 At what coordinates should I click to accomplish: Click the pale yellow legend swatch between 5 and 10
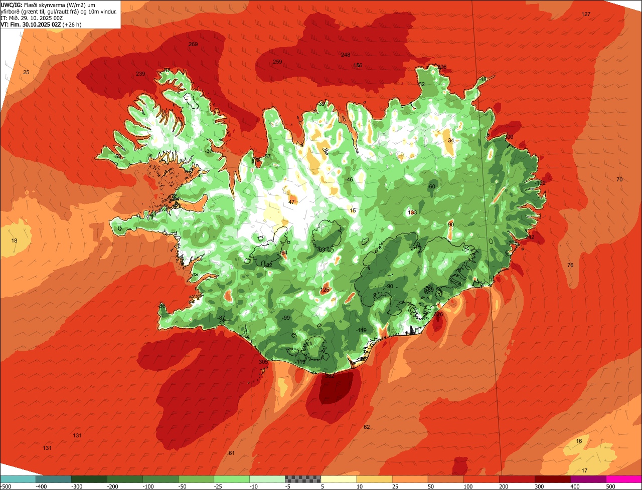pyautogui.click(x=338, y=479)
